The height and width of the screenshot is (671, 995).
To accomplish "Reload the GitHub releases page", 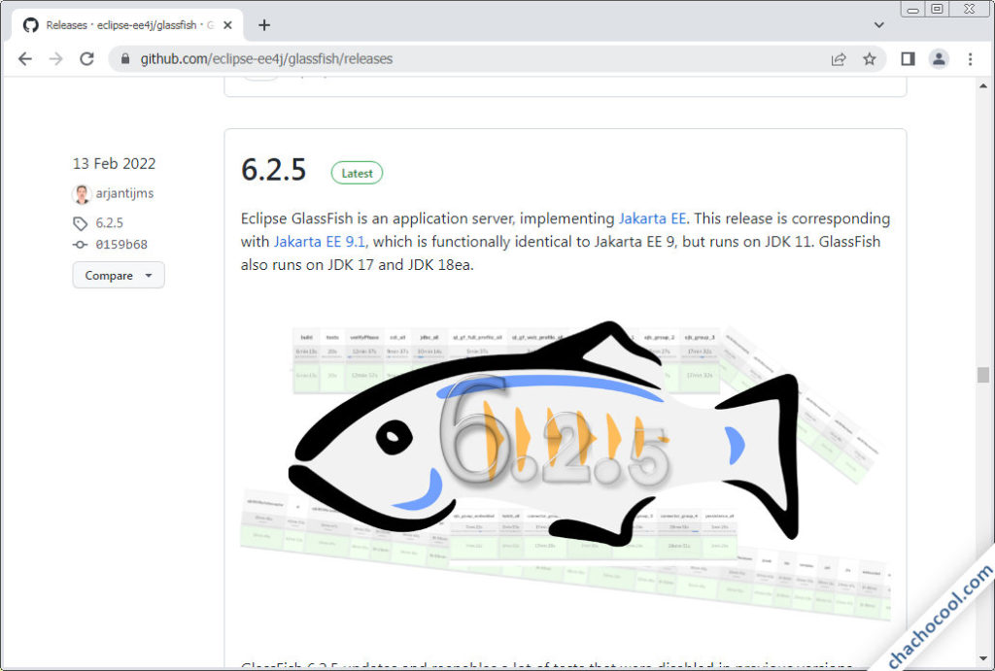I will pos(86,59).
